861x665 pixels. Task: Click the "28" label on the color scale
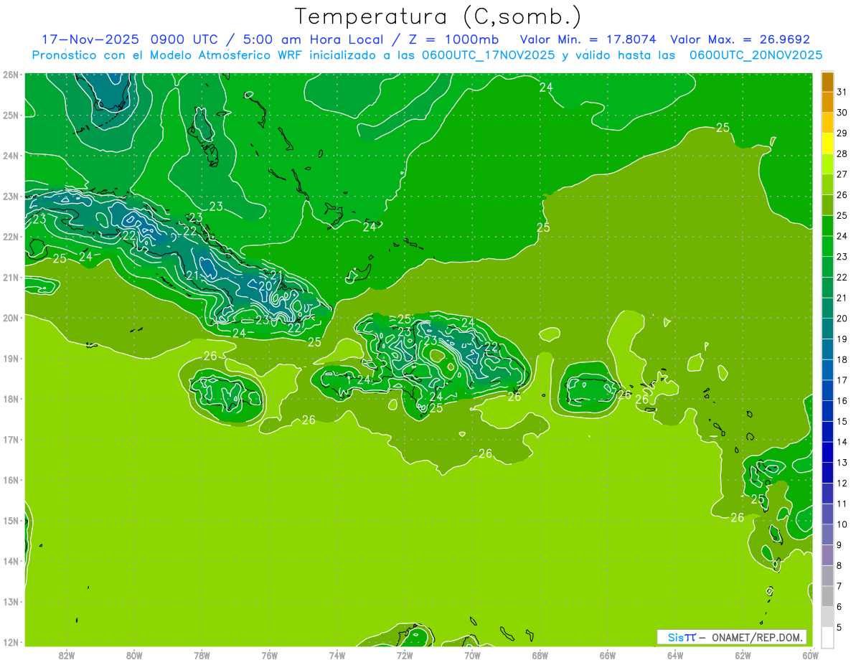pos(842,154)
